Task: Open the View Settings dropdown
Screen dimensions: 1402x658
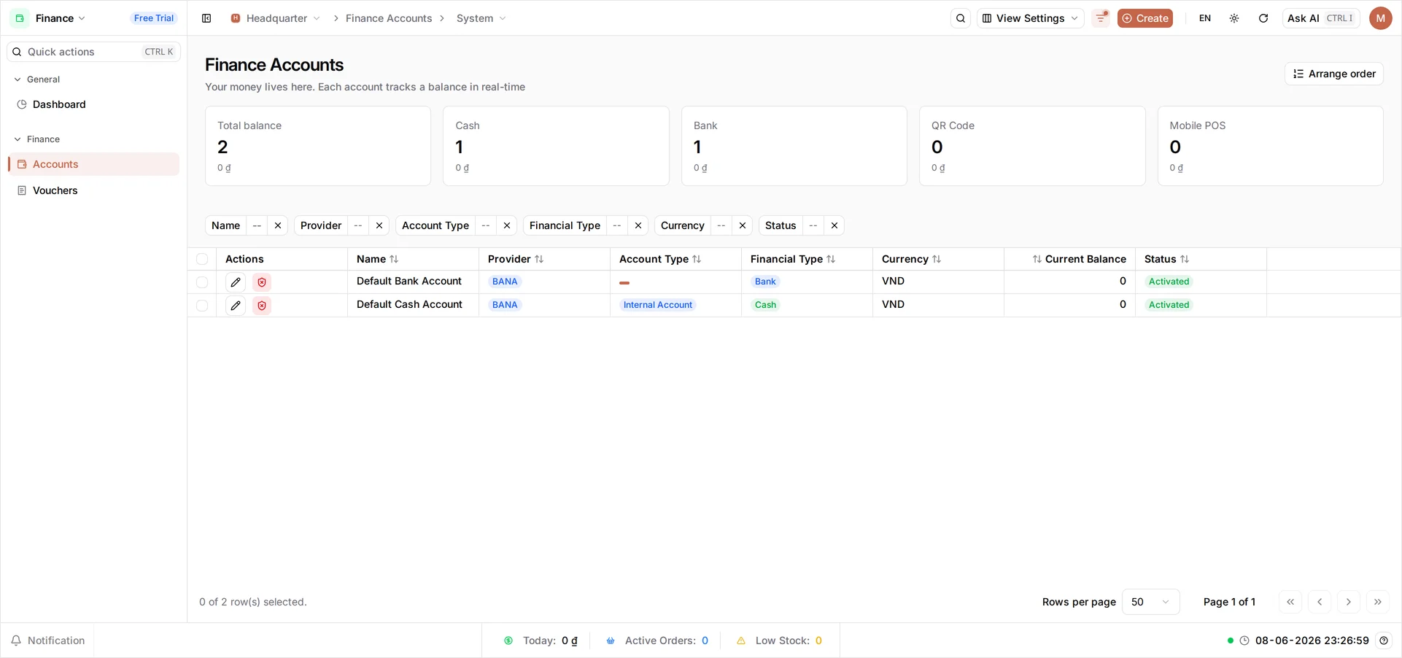Action: click(x=1030, y=18)
